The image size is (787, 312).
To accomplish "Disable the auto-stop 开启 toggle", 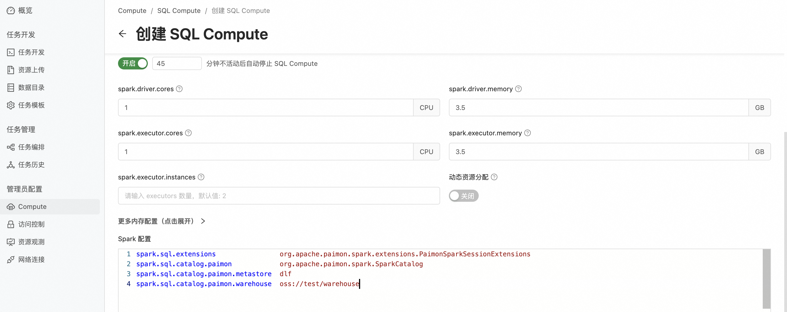I will (133, 63).
